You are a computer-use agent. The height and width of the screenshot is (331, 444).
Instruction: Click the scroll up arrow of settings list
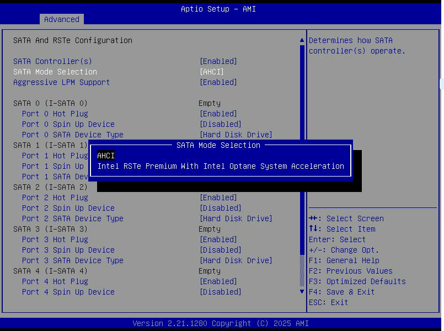coord(302,40)
